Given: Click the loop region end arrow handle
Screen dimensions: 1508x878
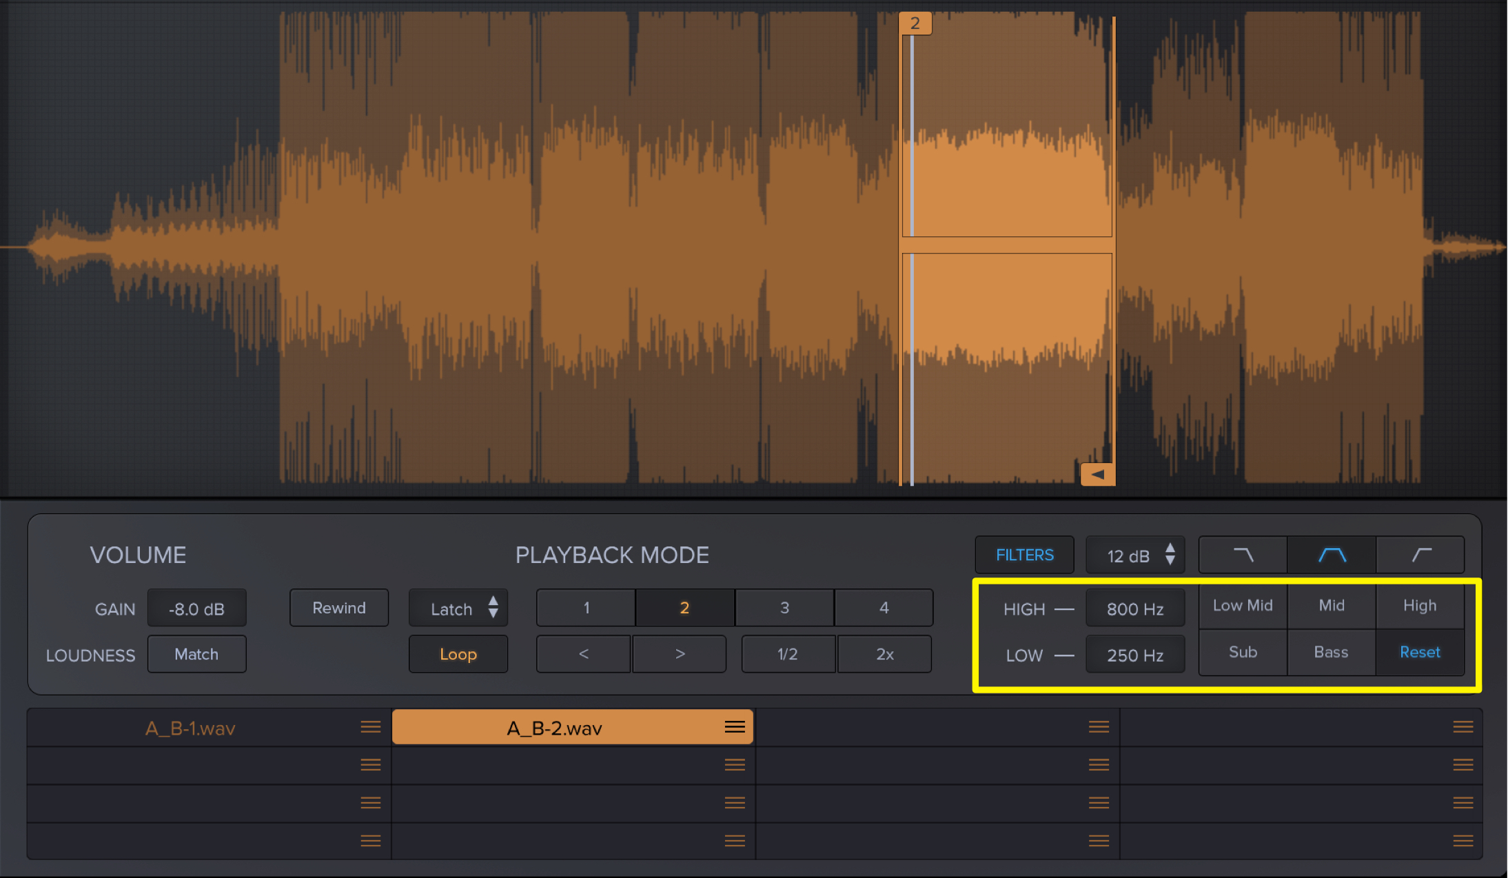Looking at the screenshot, I should (1098, 474).
